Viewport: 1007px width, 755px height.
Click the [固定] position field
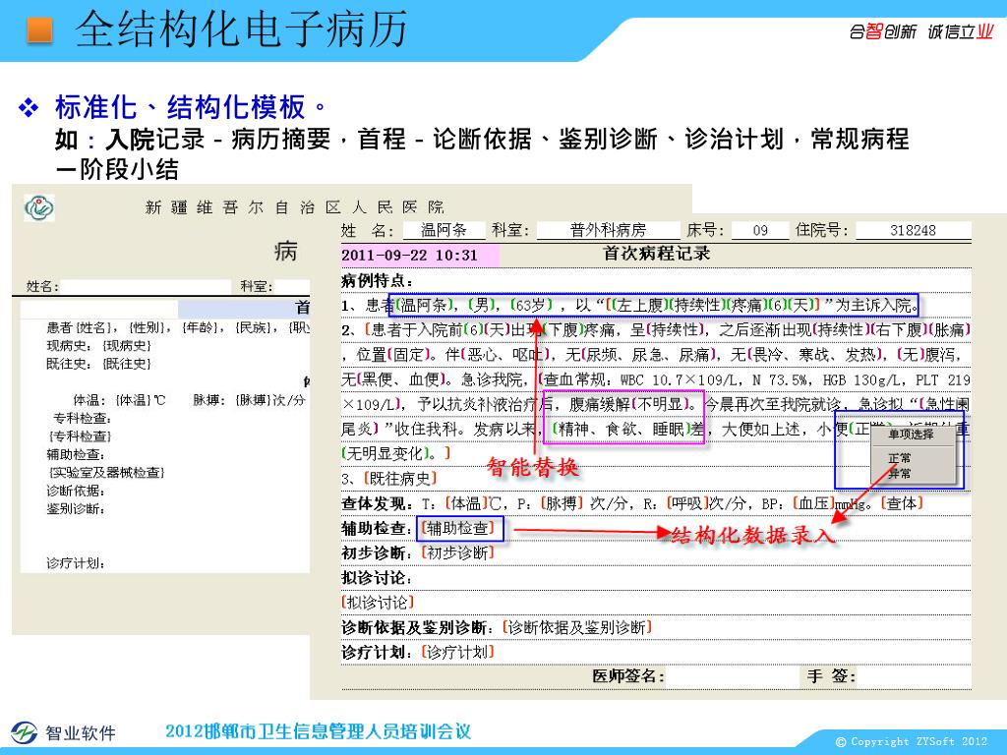pyautogui.click(x=409, y=354)
